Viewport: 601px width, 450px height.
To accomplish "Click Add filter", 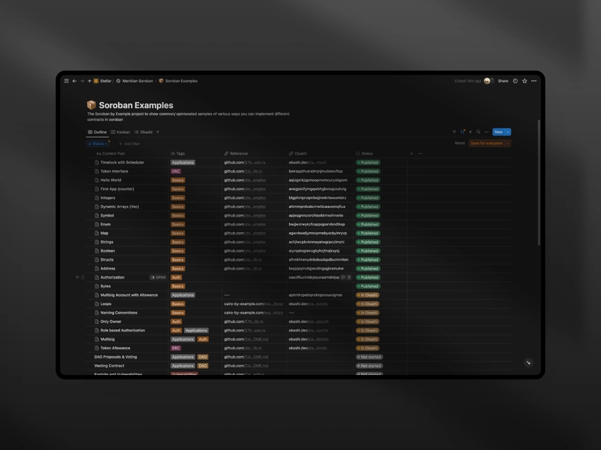I will coord(129,143).
